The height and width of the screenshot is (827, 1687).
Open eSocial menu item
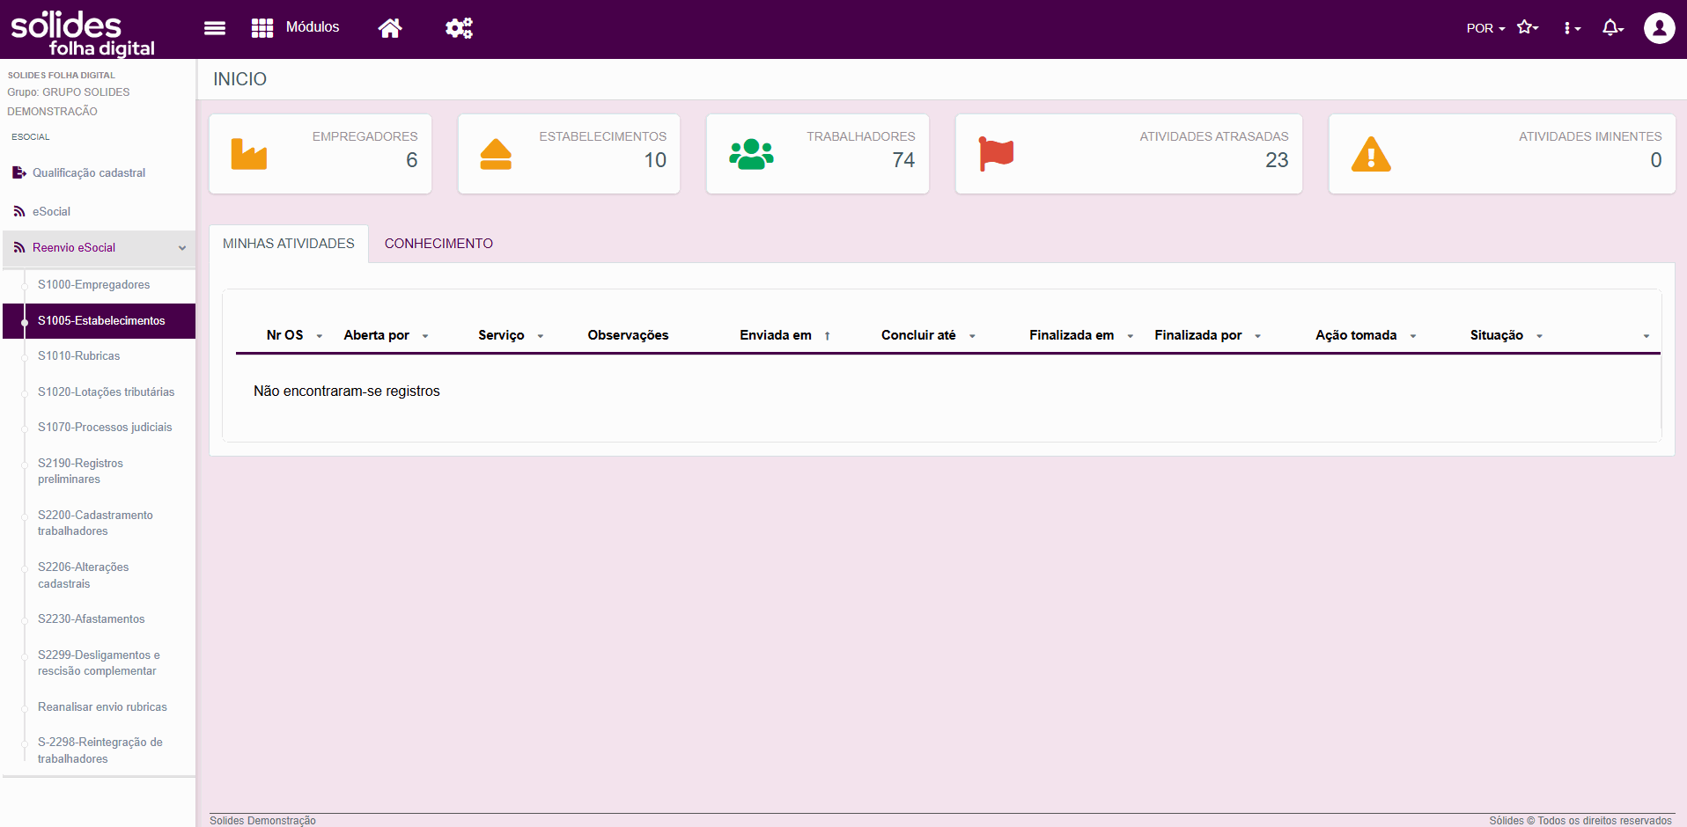pos(51,211)
